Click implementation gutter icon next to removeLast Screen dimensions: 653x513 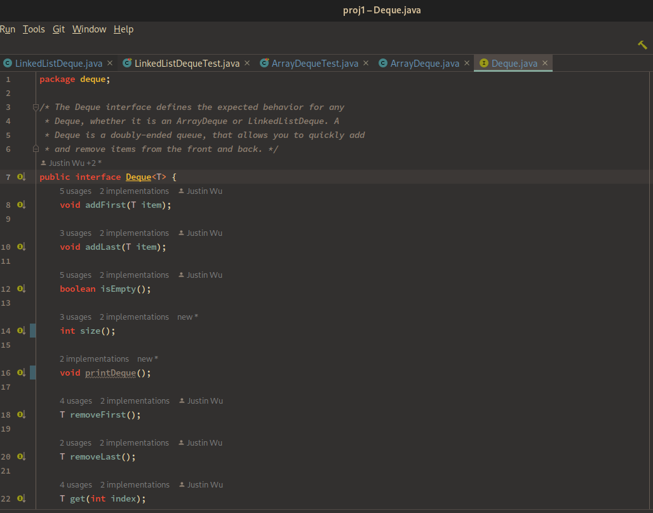click(21, 457)
